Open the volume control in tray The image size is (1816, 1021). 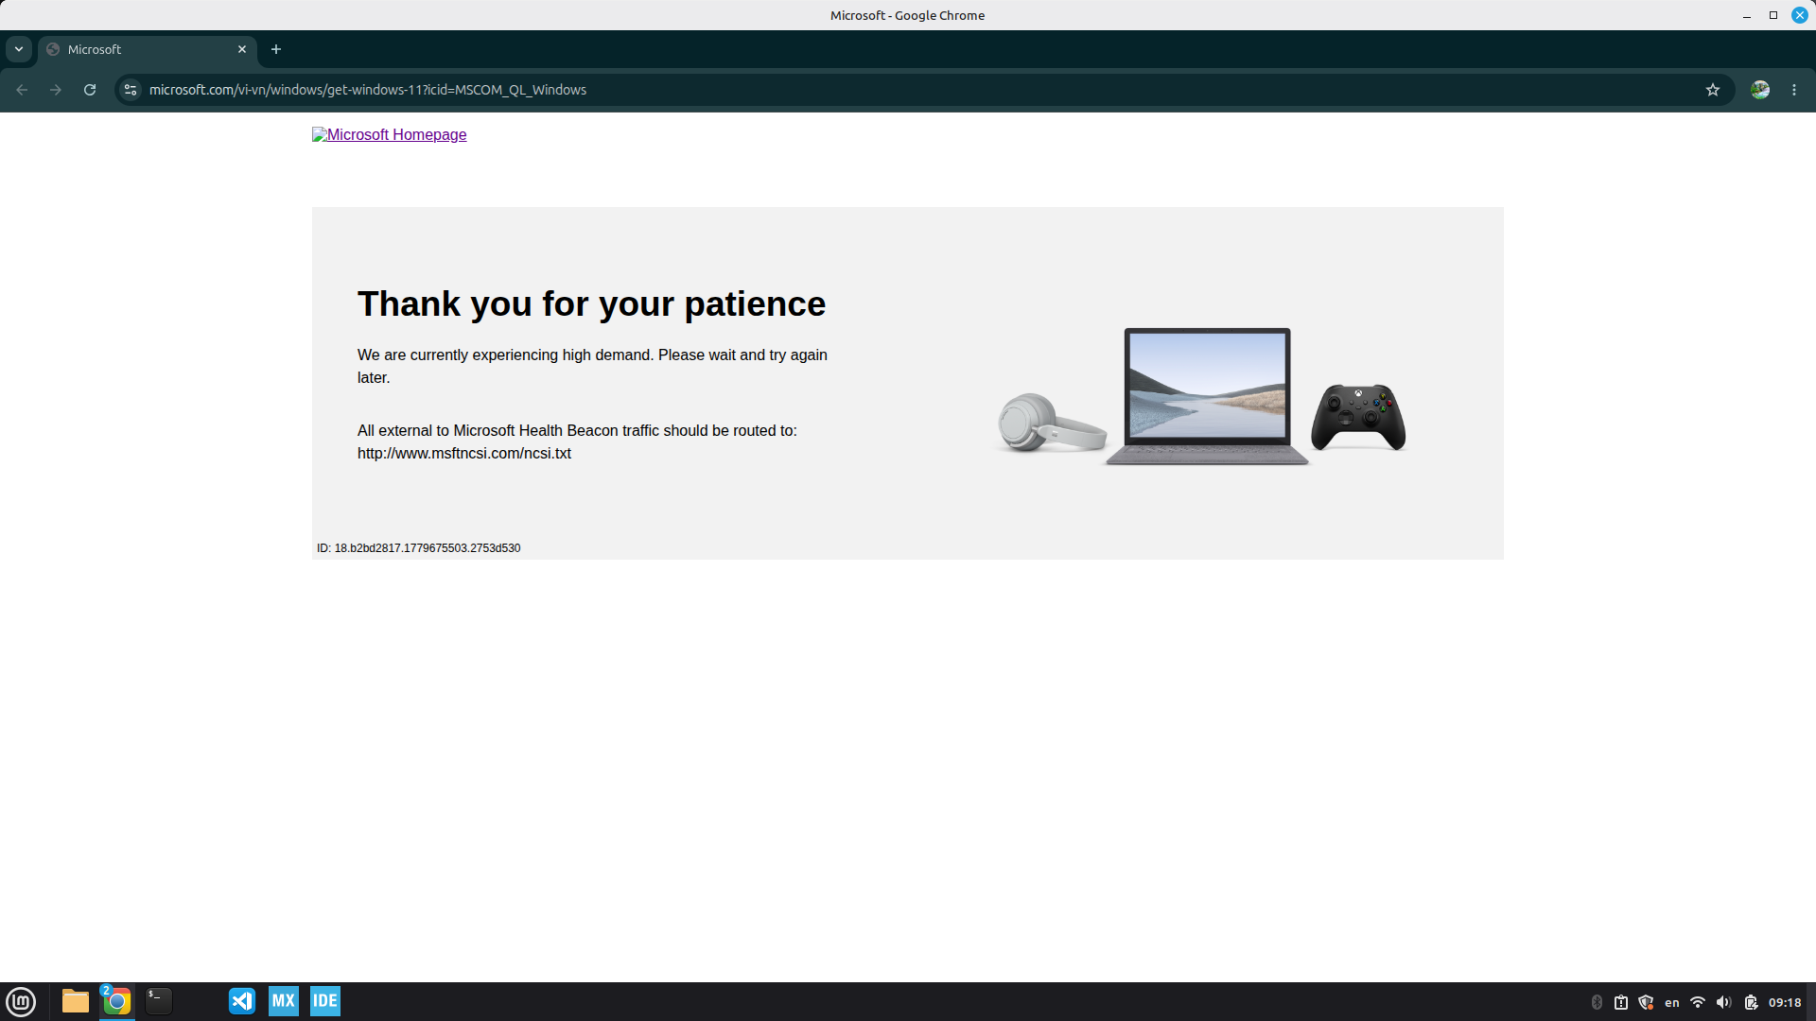[x=1724, y=1002]
